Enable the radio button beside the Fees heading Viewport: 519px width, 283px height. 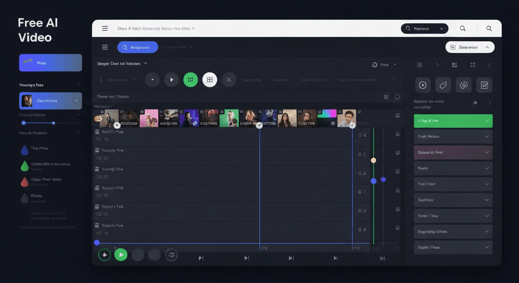tap(79, 85)
